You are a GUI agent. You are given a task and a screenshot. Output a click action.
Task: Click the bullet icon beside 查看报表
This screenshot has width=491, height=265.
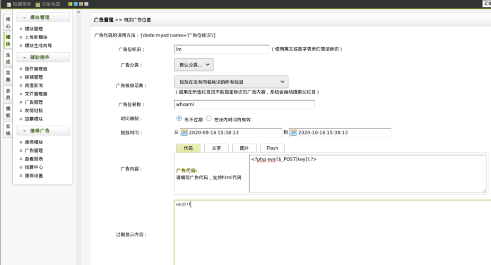pyautogui.click(x=21, y=159)
